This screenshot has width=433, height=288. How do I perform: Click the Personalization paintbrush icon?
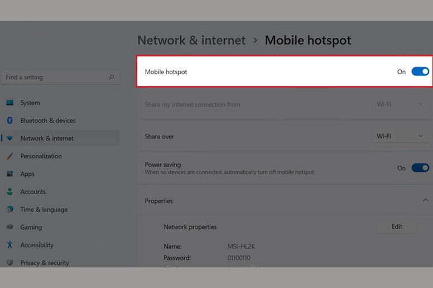[x=9, y=156]
